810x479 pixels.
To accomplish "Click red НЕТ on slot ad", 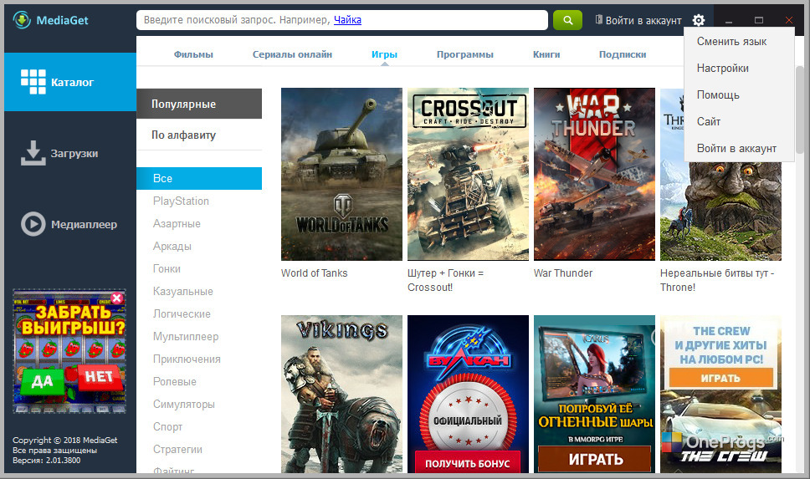I will [100, 377].
